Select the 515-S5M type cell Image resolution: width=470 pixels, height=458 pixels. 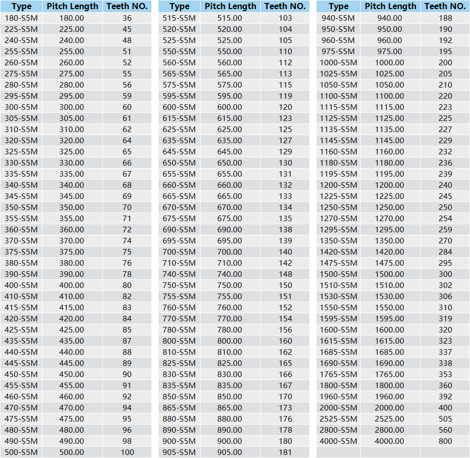tap(179, 18)
